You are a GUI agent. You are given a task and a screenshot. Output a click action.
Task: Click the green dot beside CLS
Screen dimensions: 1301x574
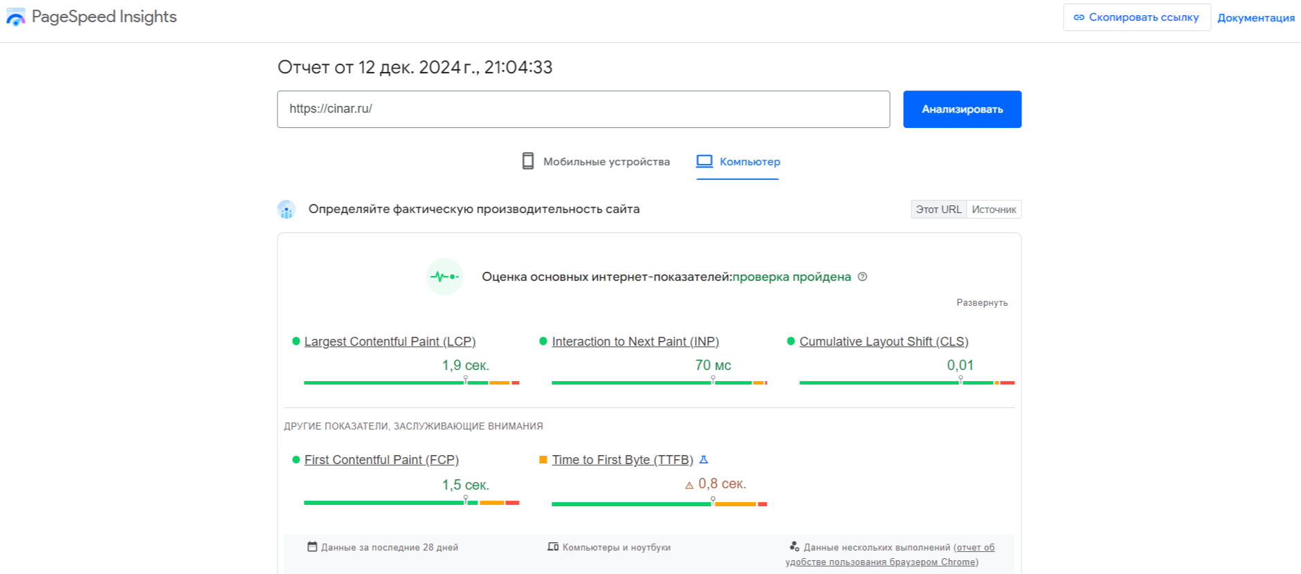pyautogui.click(x=791, y=341)
